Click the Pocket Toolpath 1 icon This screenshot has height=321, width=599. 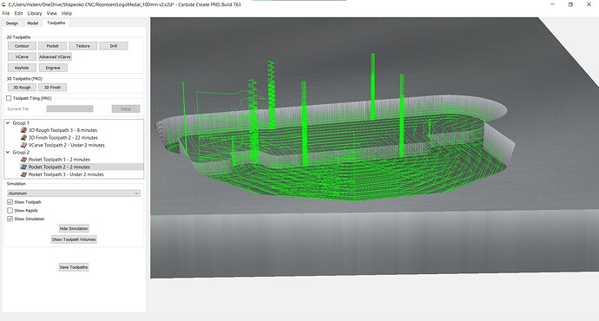(23, 160)
